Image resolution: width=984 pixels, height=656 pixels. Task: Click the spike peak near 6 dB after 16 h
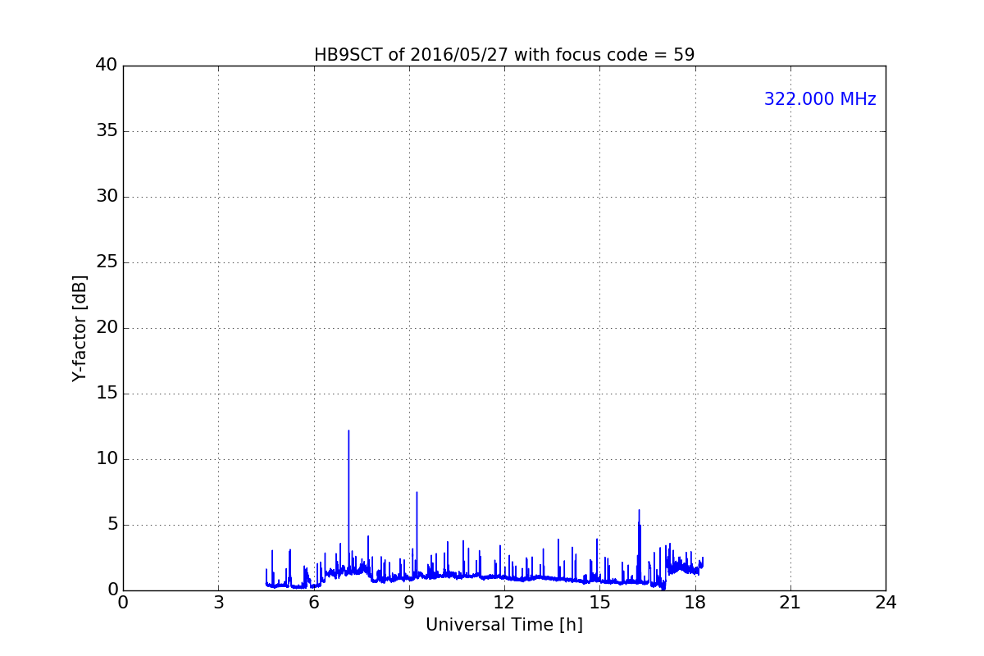click(639, 510)
